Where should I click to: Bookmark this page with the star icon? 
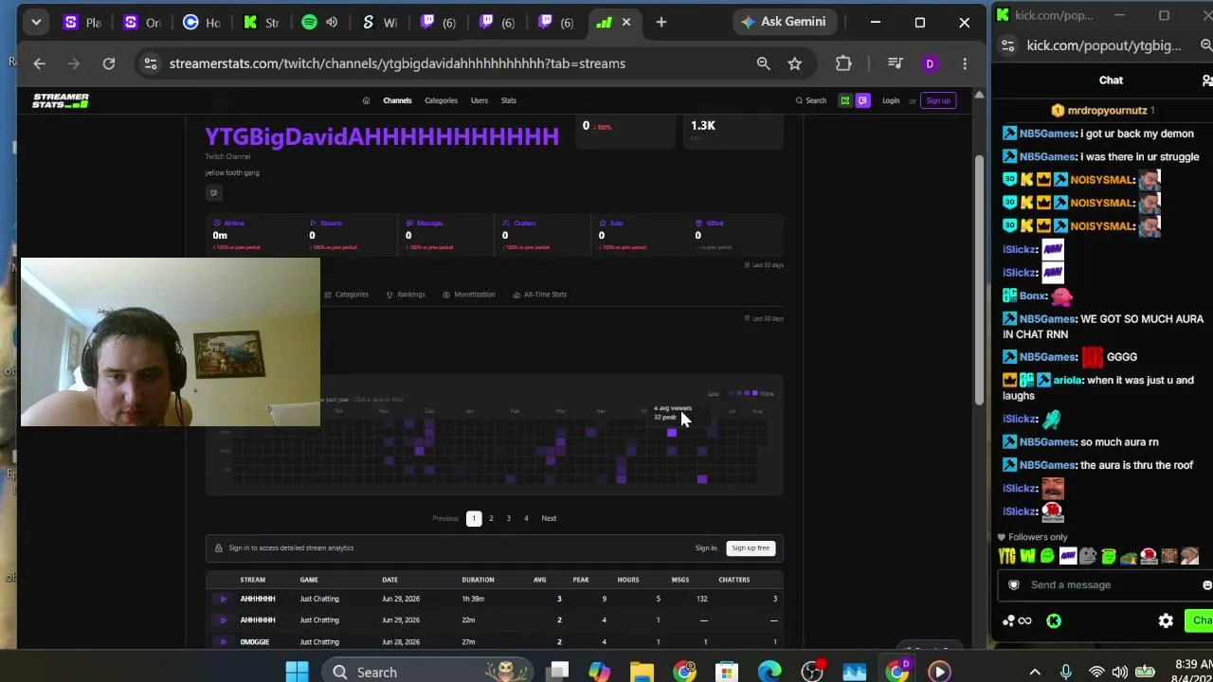(795, 63)
